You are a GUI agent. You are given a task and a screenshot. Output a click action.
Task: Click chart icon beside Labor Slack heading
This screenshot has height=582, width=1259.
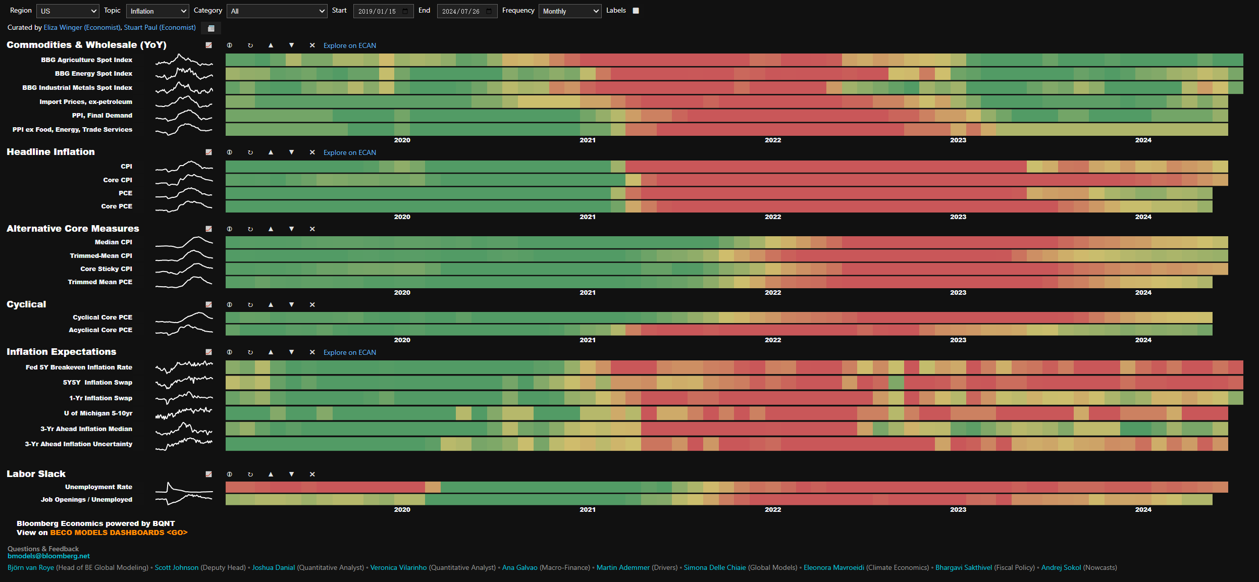[x=208, y=474]
